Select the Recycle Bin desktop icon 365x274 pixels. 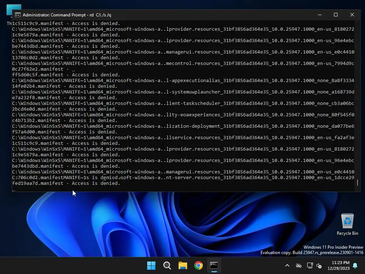[347, 224]
